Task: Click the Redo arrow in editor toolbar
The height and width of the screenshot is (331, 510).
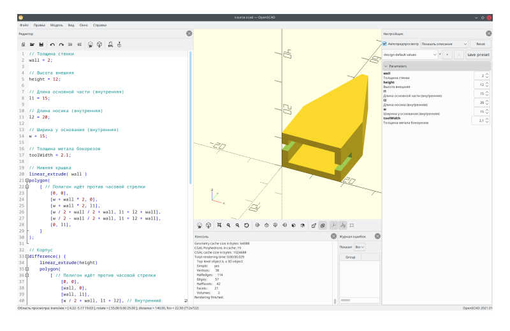Action: [61, 45]
